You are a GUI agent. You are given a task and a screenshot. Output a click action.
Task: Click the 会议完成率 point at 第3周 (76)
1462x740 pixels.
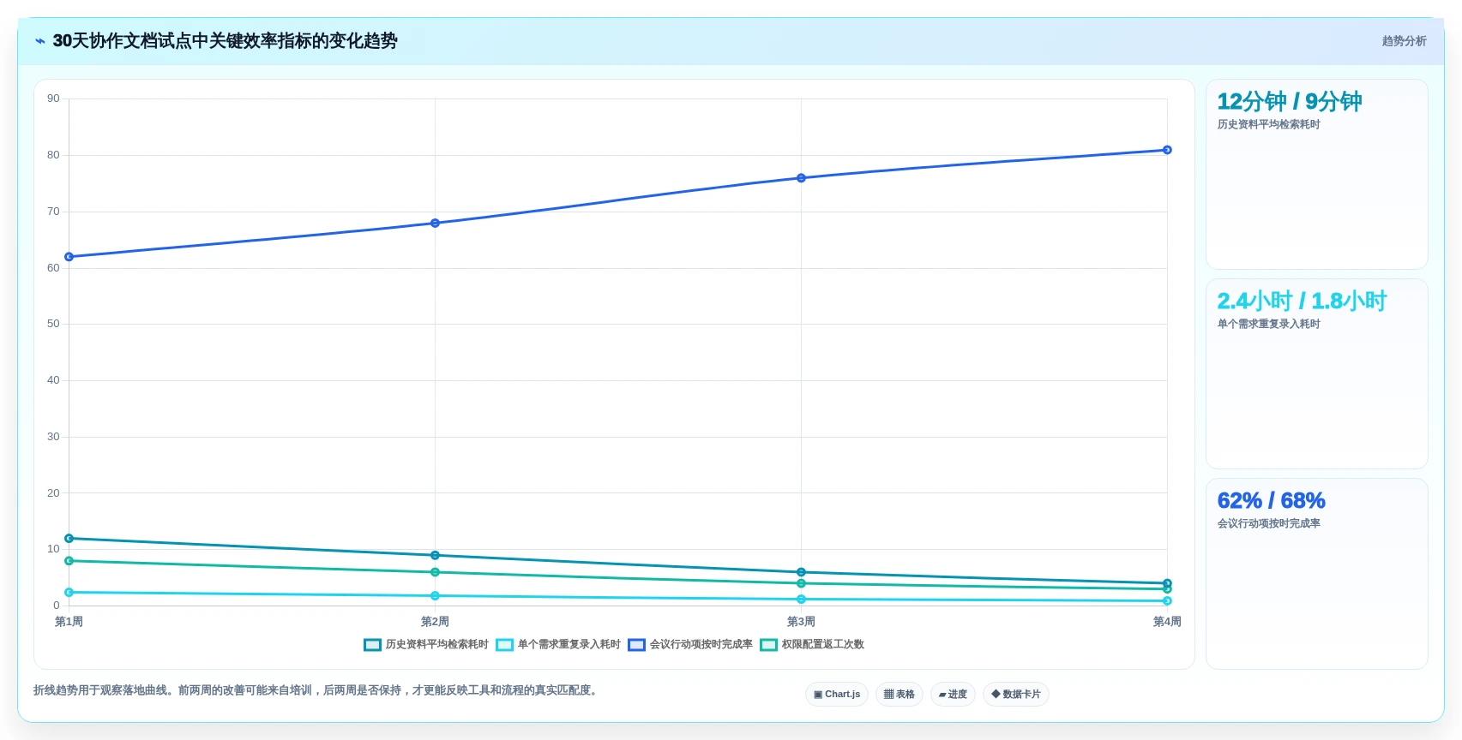[801, 178]
